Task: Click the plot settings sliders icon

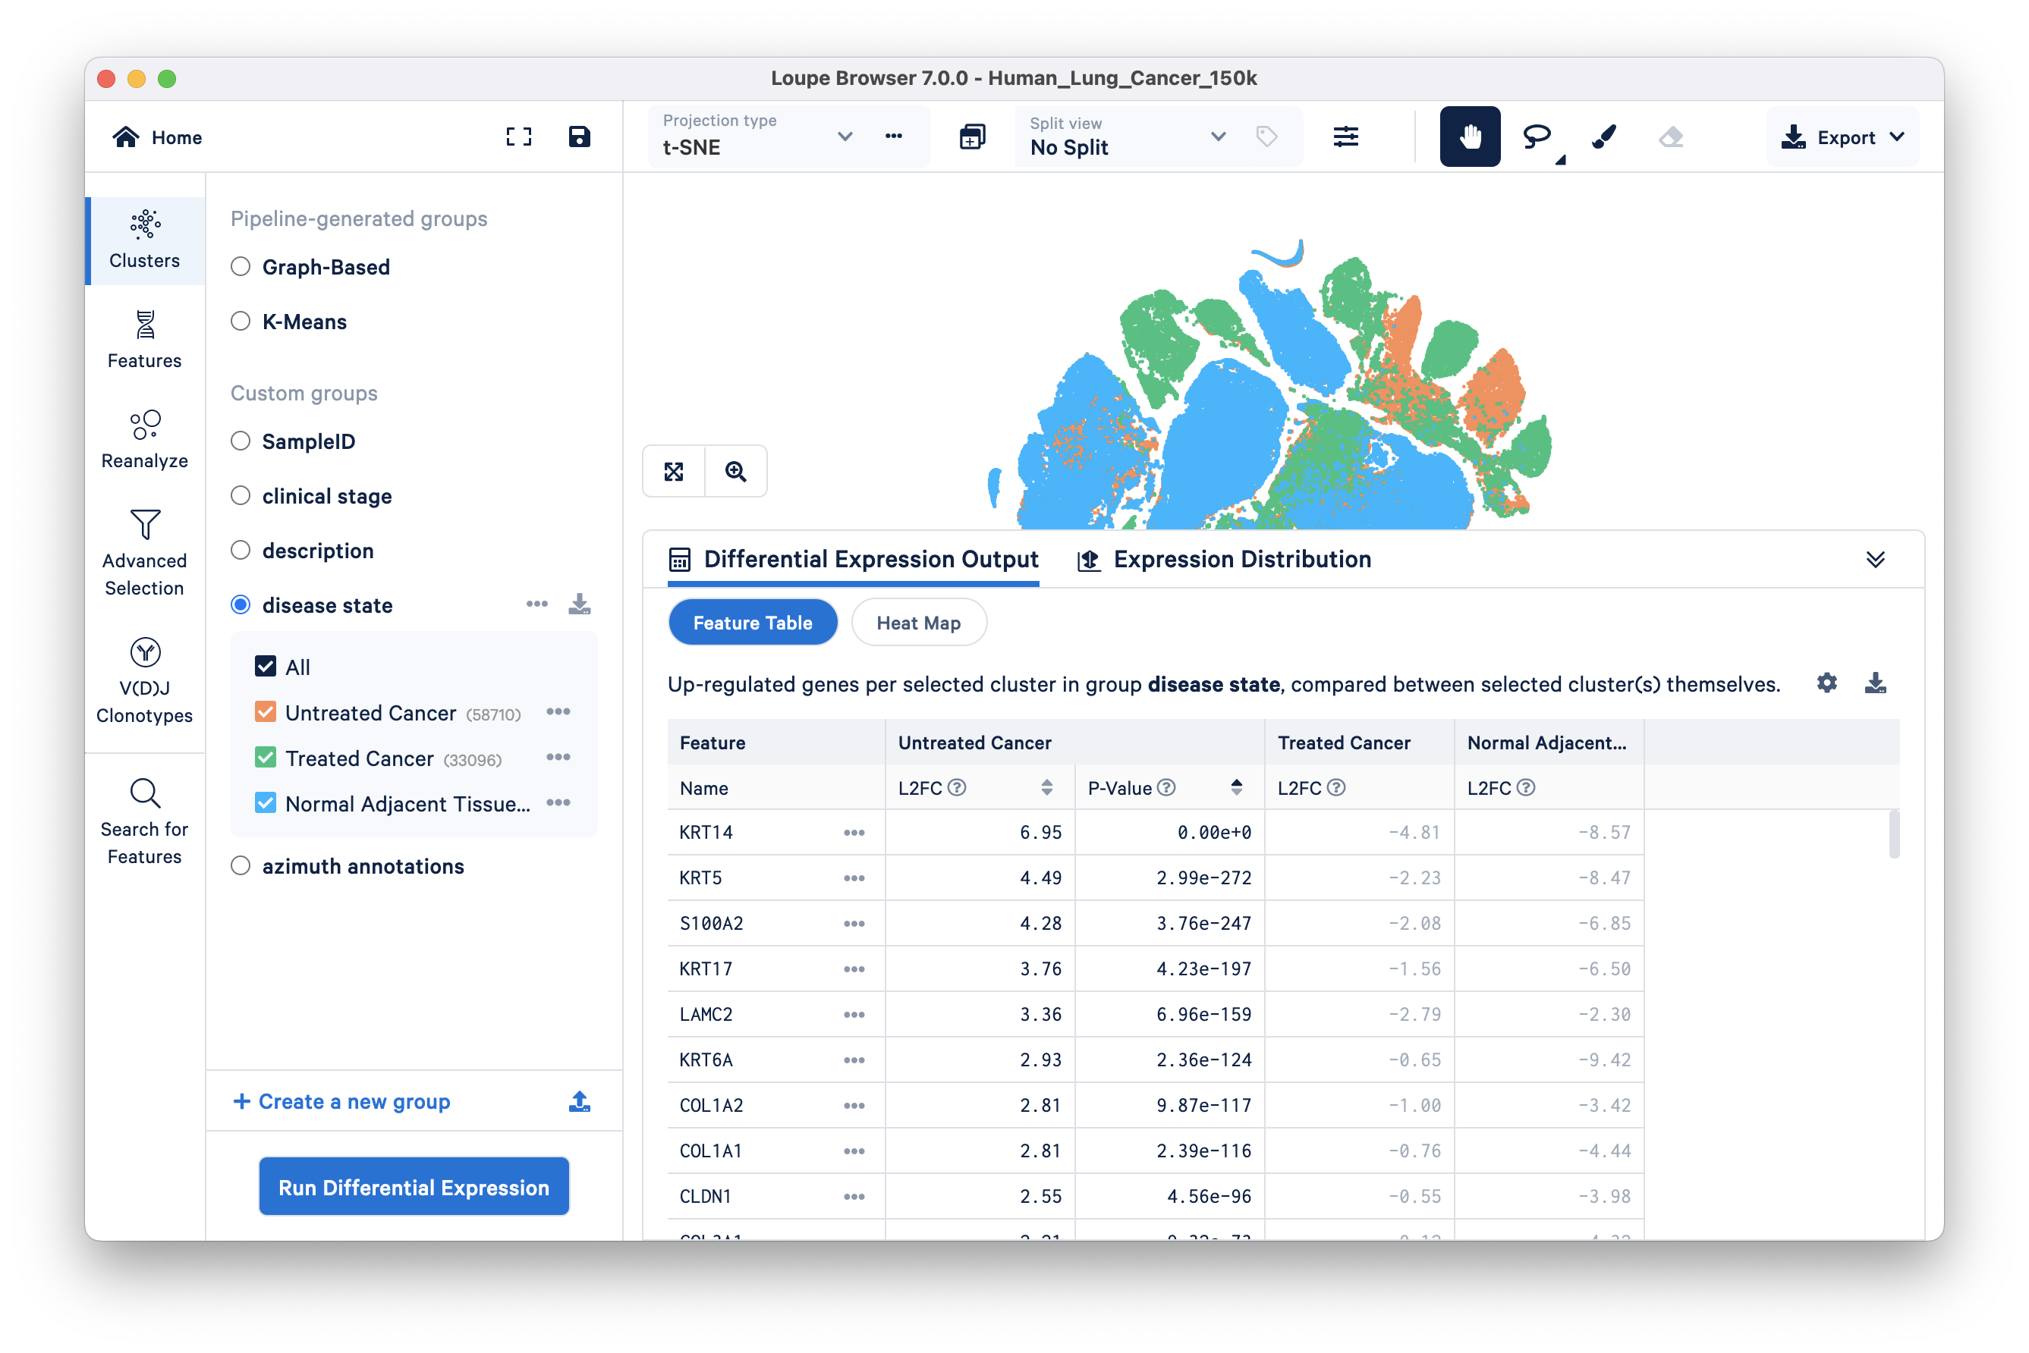Action: click(1345, 137)
